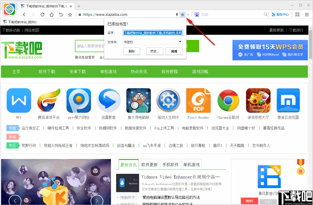Click the lightning icon in the address bar
The width and height of the screenshot is (313, 205).
coord(177,15)
